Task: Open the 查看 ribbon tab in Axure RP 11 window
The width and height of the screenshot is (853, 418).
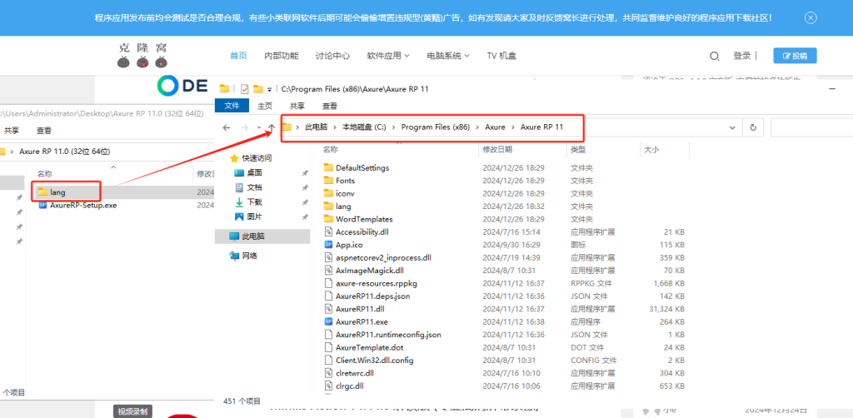Action: click(x=330, y=106)
